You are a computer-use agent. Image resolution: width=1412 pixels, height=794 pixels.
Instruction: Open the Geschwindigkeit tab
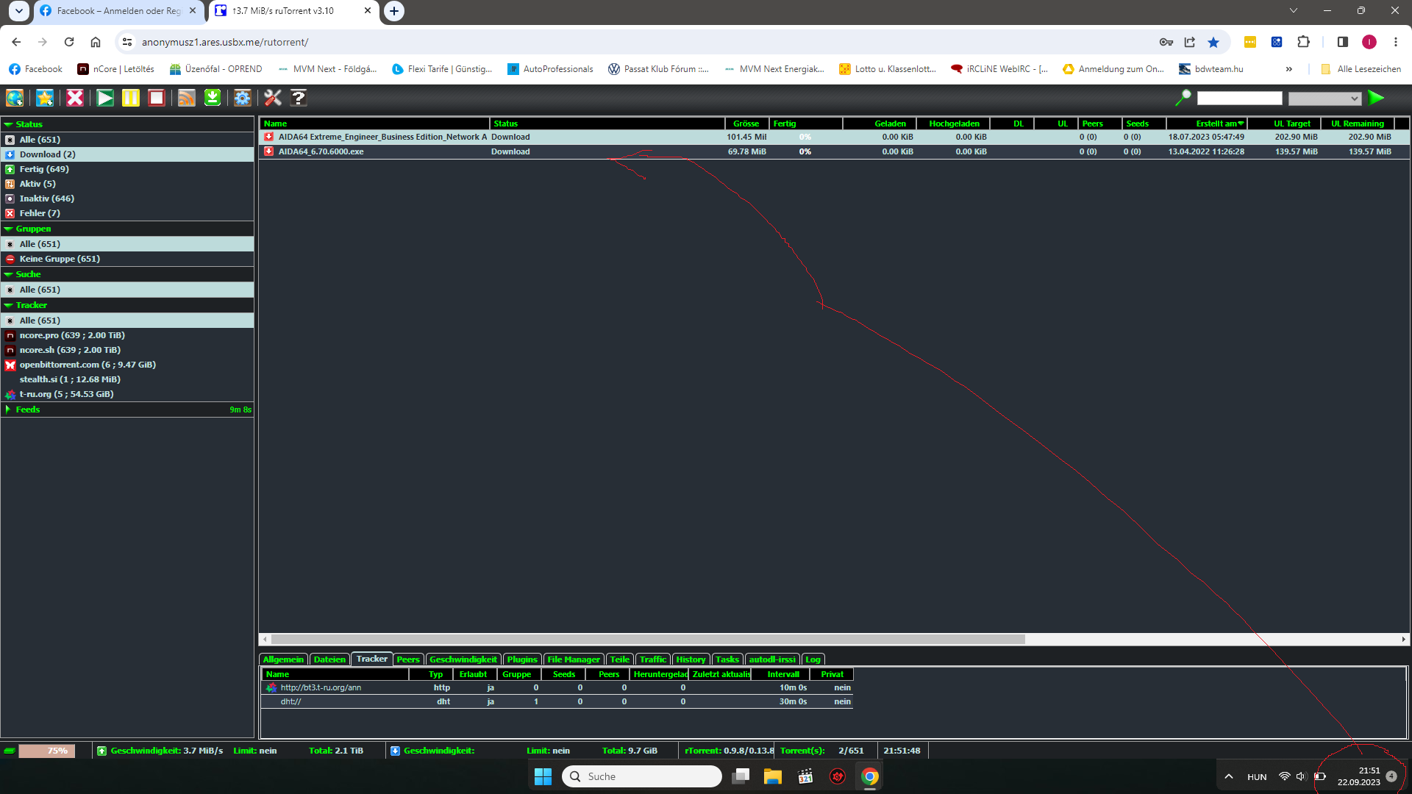(x=463, y=659)
